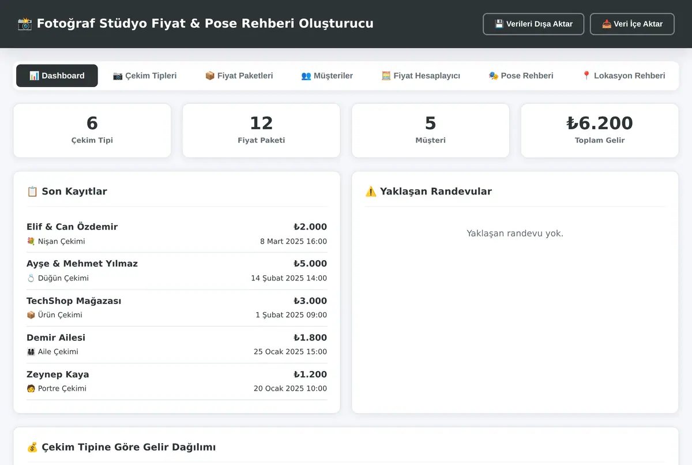Image resolution: width=692 pixels, height=465 pixels.
Task: Open the Fiyat Hesaplayıcı tab
Action: [x=421, y=76]
